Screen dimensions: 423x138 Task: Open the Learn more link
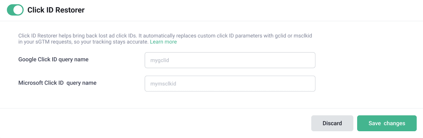click(163, 42)
